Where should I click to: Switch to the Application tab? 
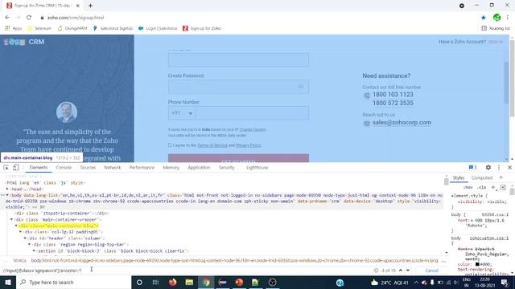tap(199, 168)
